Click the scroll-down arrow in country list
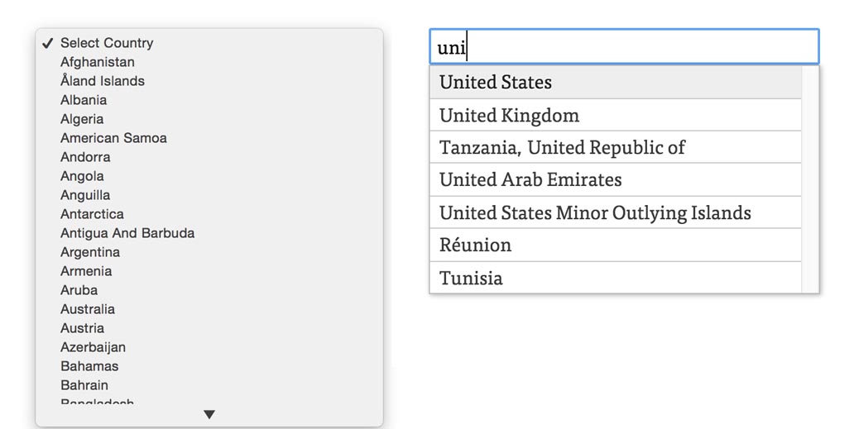 [209, 414]
